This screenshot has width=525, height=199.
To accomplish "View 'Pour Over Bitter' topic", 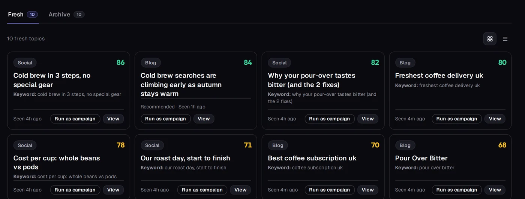I will 495,190.
